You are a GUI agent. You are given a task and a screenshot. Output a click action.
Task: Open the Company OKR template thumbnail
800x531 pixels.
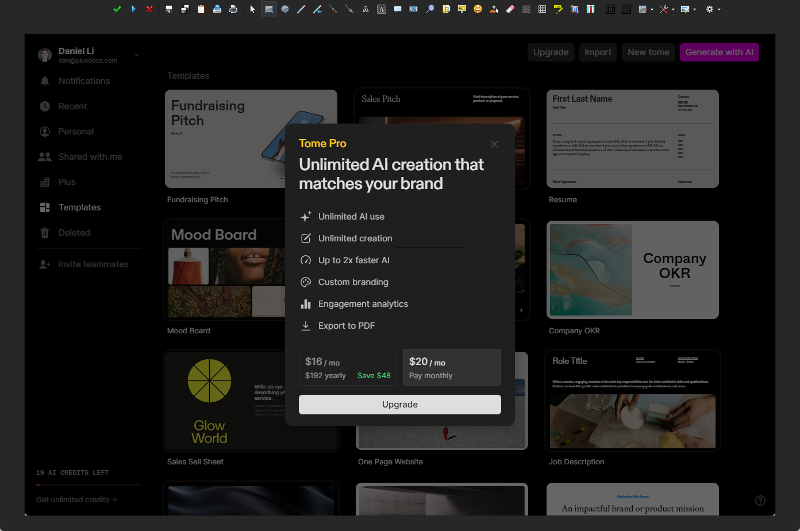[x=633, y=270]
